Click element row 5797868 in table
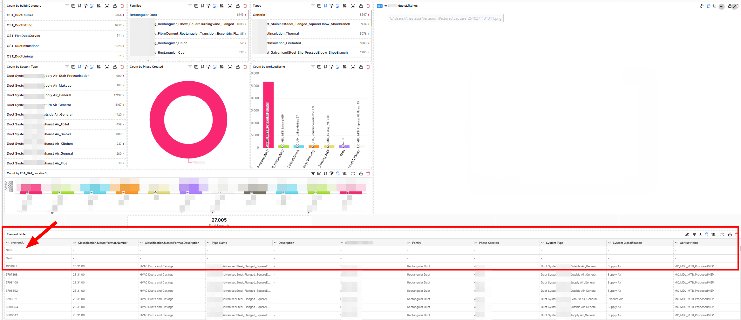The width and height of the screenshot is (741, 320). coord(12,275)
